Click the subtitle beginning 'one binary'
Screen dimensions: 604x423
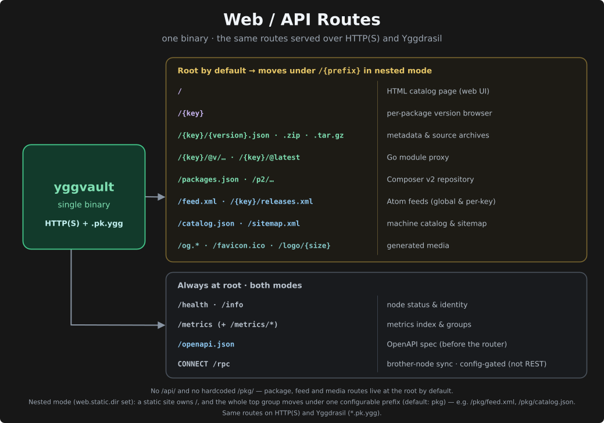[302, 38]
